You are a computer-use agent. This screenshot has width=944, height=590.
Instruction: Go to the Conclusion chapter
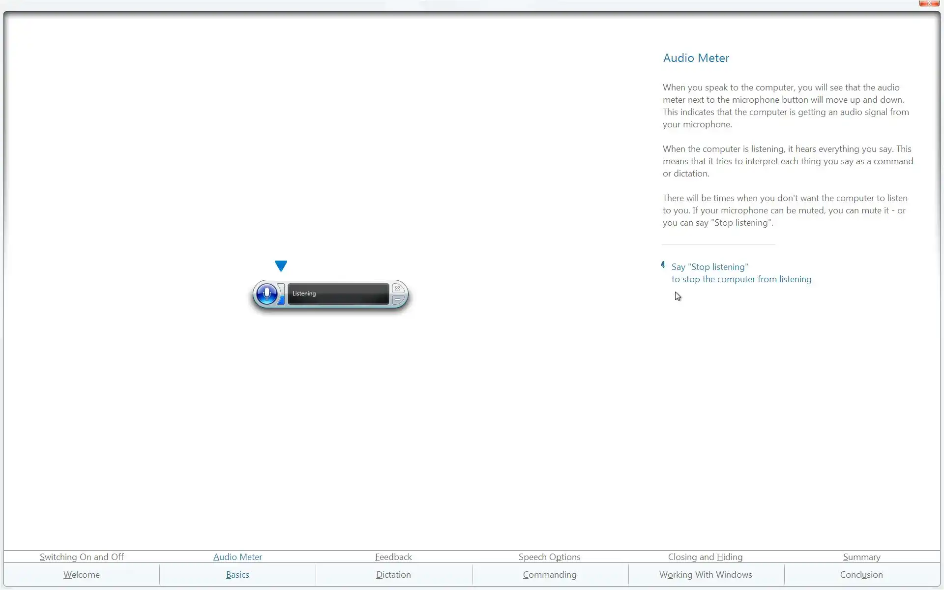(x=861, y=575)
